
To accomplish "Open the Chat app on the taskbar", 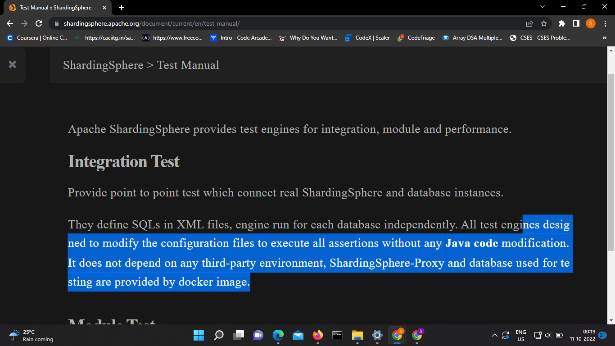I will (x=258, y=335).
